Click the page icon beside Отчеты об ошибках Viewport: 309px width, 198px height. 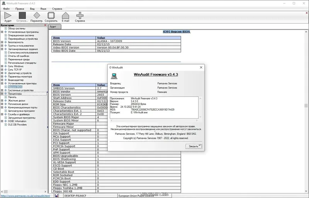6,56
